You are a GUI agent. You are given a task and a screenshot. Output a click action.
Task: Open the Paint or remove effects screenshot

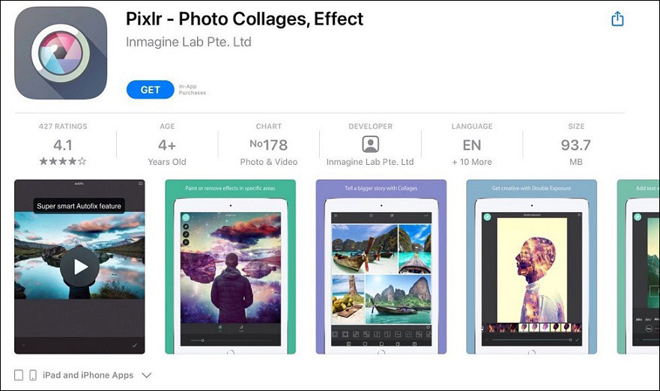pyautogui.click(x=230, y=267)
